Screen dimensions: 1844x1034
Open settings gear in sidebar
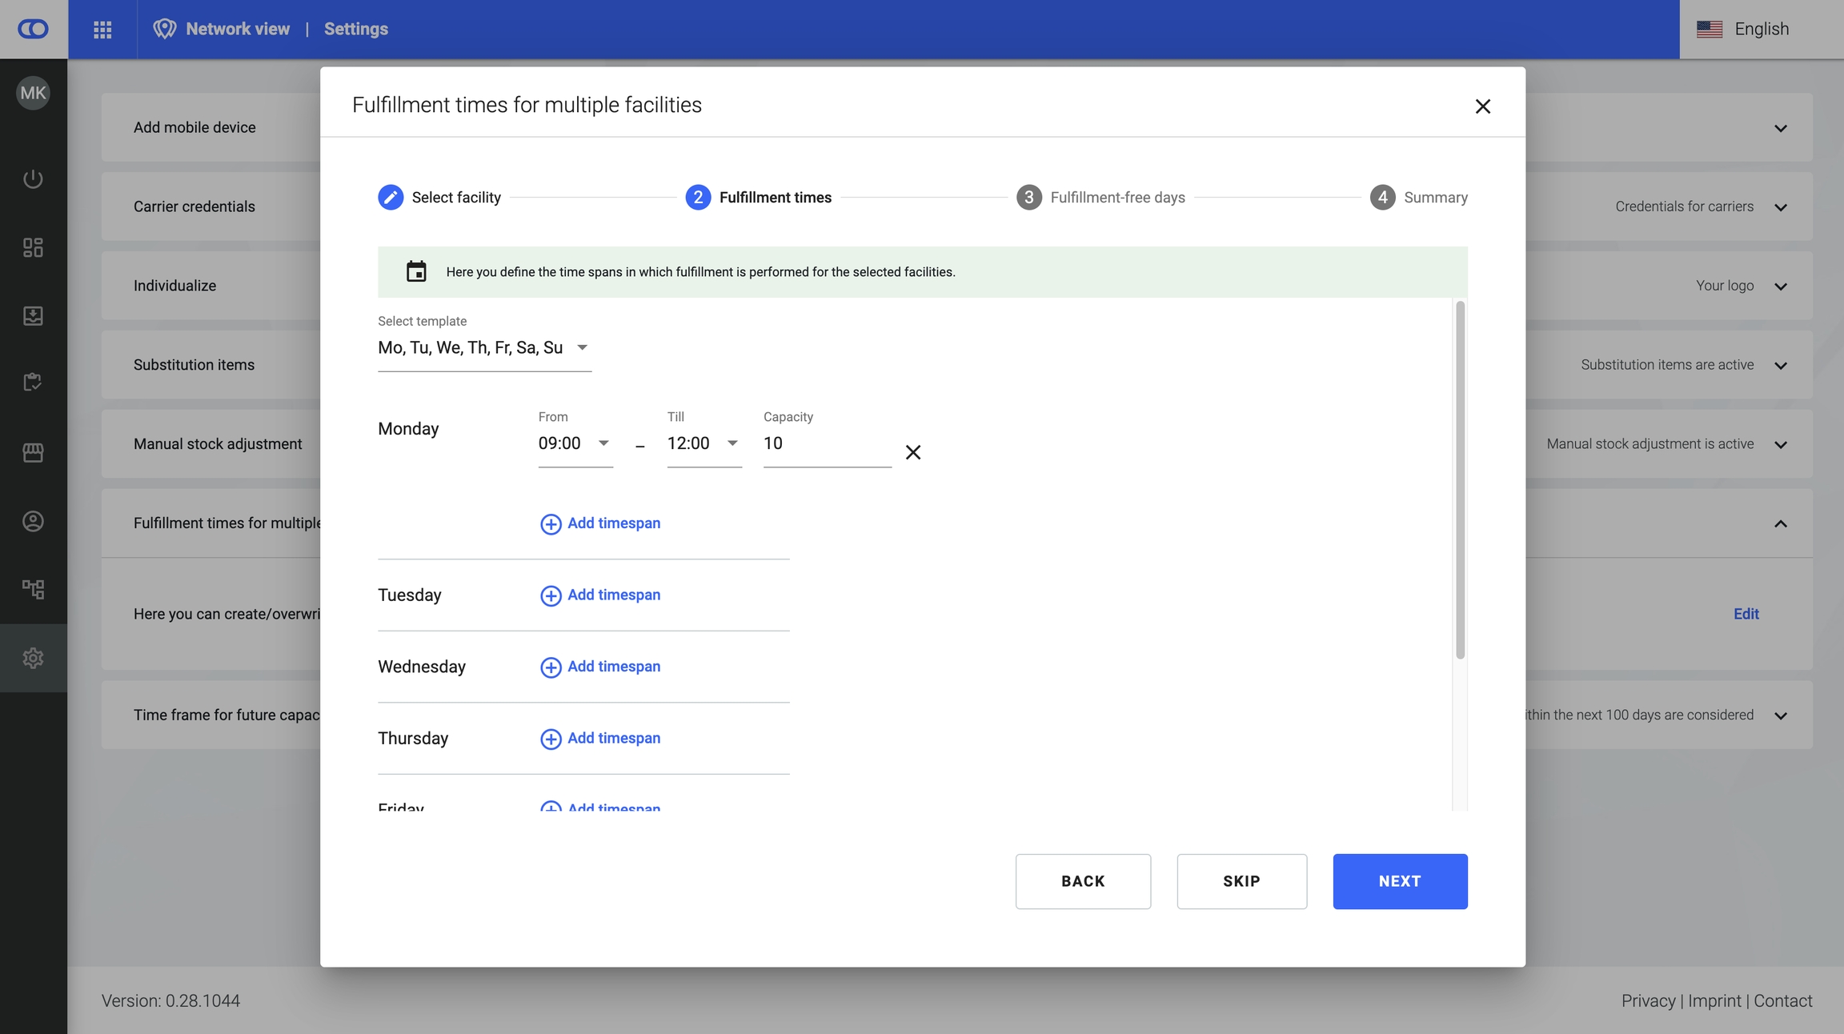(33, 658)
